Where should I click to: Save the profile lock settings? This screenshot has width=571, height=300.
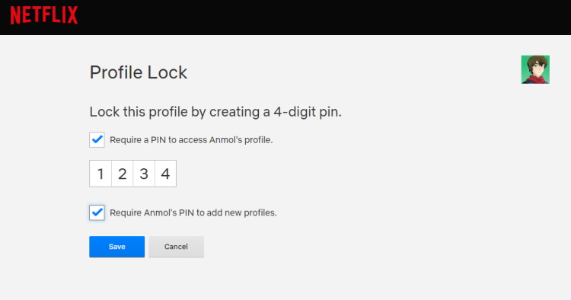coord(117,247)
